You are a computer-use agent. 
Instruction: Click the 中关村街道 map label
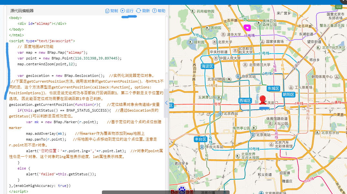pos(219,52)
